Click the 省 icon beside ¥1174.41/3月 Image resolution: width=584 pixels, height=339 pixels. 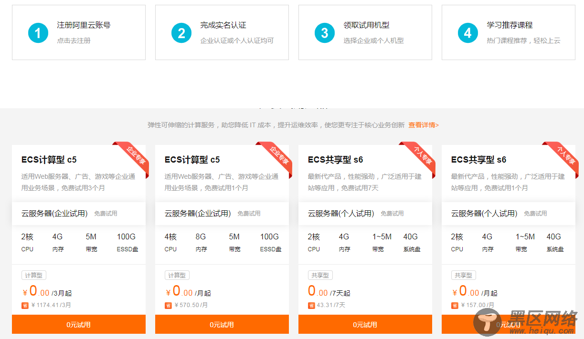click(x=25, y=305)
